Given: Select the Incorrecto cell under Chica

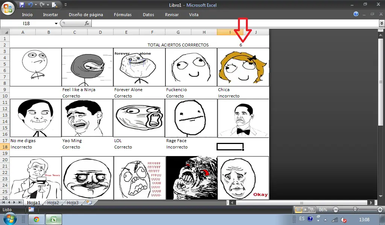Looking at the screenshot, I should pyautogui.click(x=229, y=96).
